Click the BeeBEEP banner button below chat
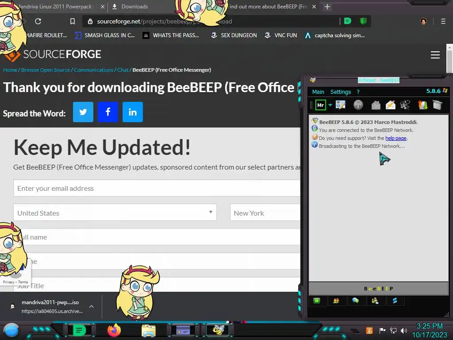453x340 pixels. tap(379, 289)
